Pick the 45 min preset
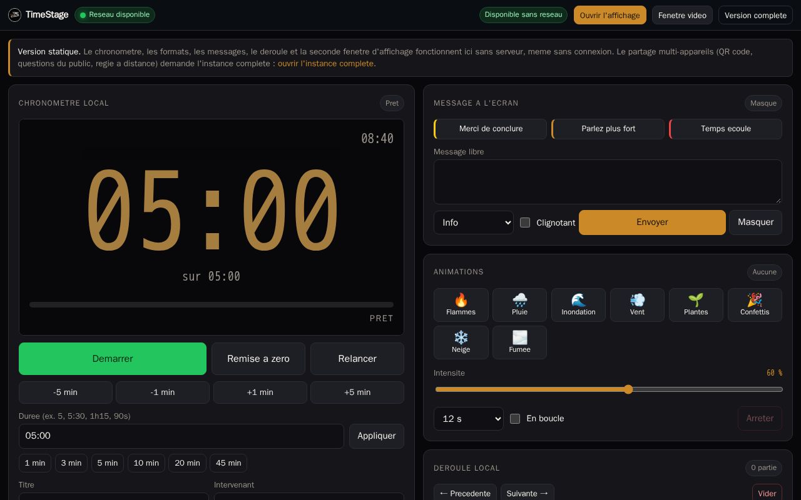Image resolution: width=801 pixels, height=500 pixels. pyautogui.click(x=228, y=463)
